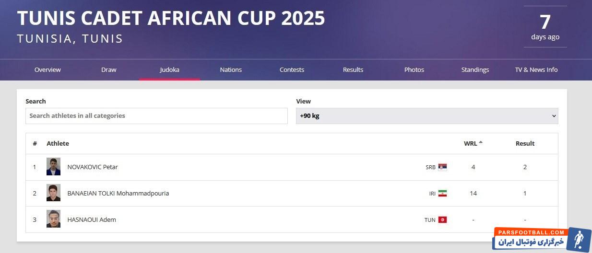Image resolution: width=592 pixels, height=253 pixels.
Task: Click Novakovic Petar's profile photo
Action: tap(54, 167)
